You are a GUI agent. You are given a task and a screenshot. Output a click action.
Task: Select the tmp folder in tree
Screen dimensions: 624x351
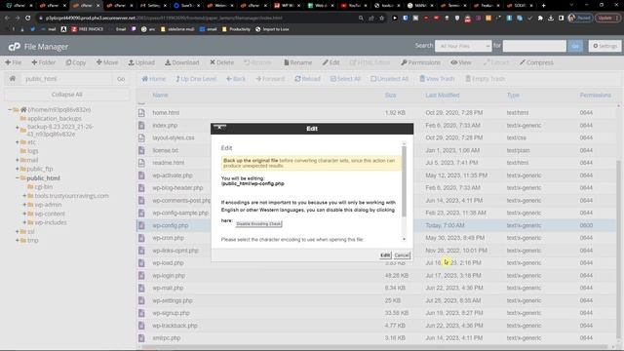pos(32,241)
